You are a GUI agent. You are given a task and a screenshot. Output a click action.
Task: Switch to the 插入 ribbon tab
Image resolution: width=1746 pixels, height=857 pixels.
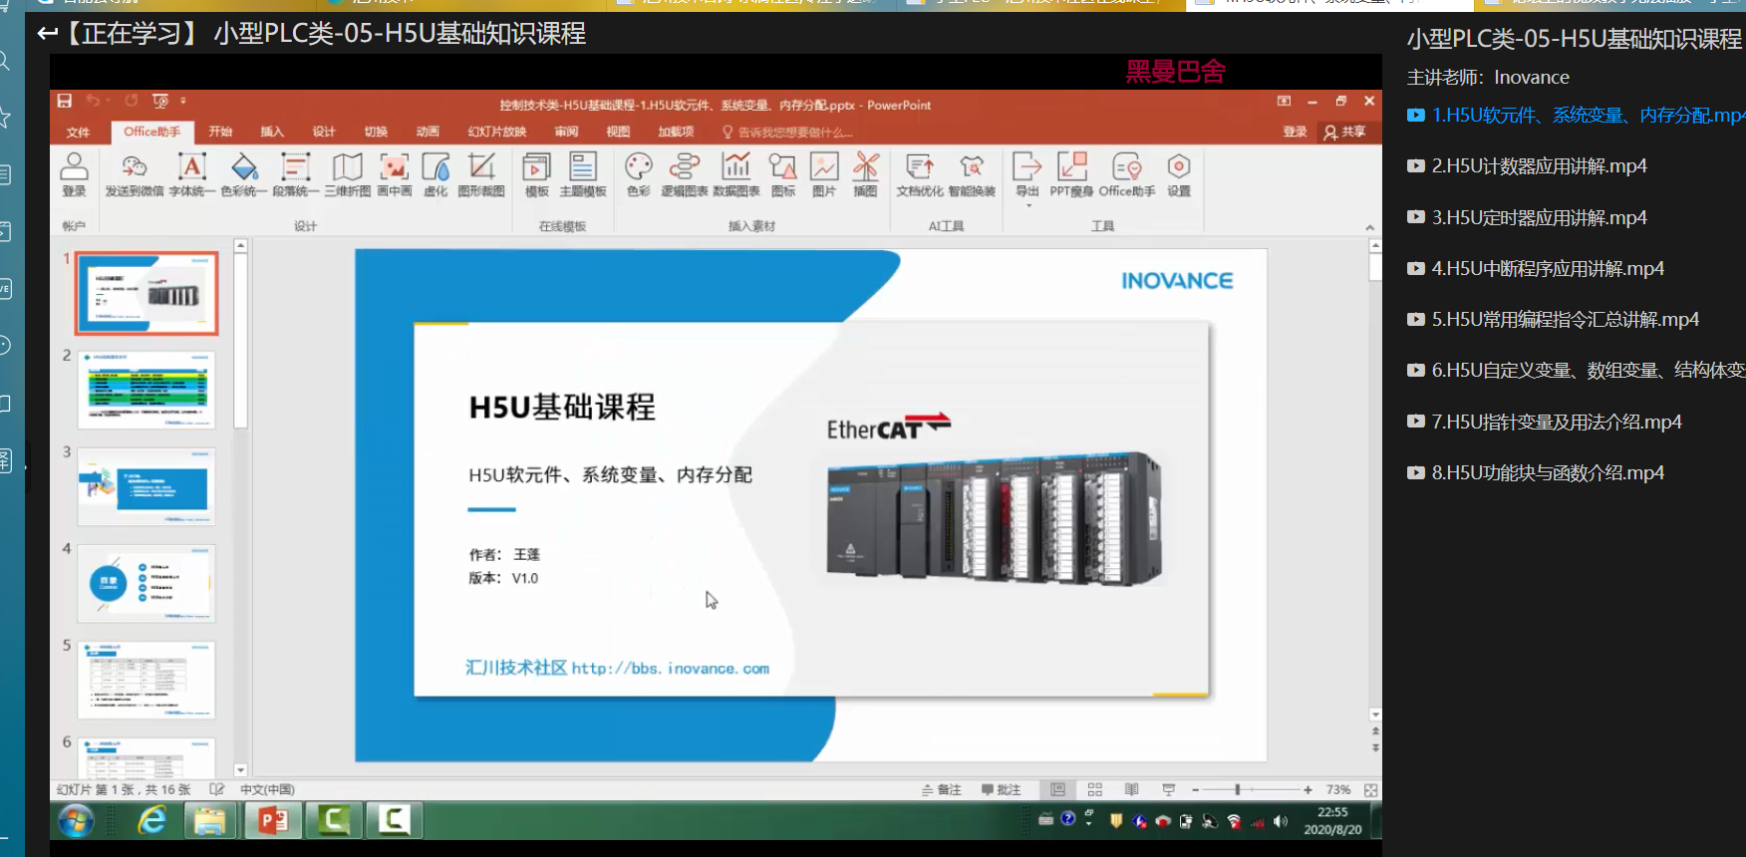272,132
